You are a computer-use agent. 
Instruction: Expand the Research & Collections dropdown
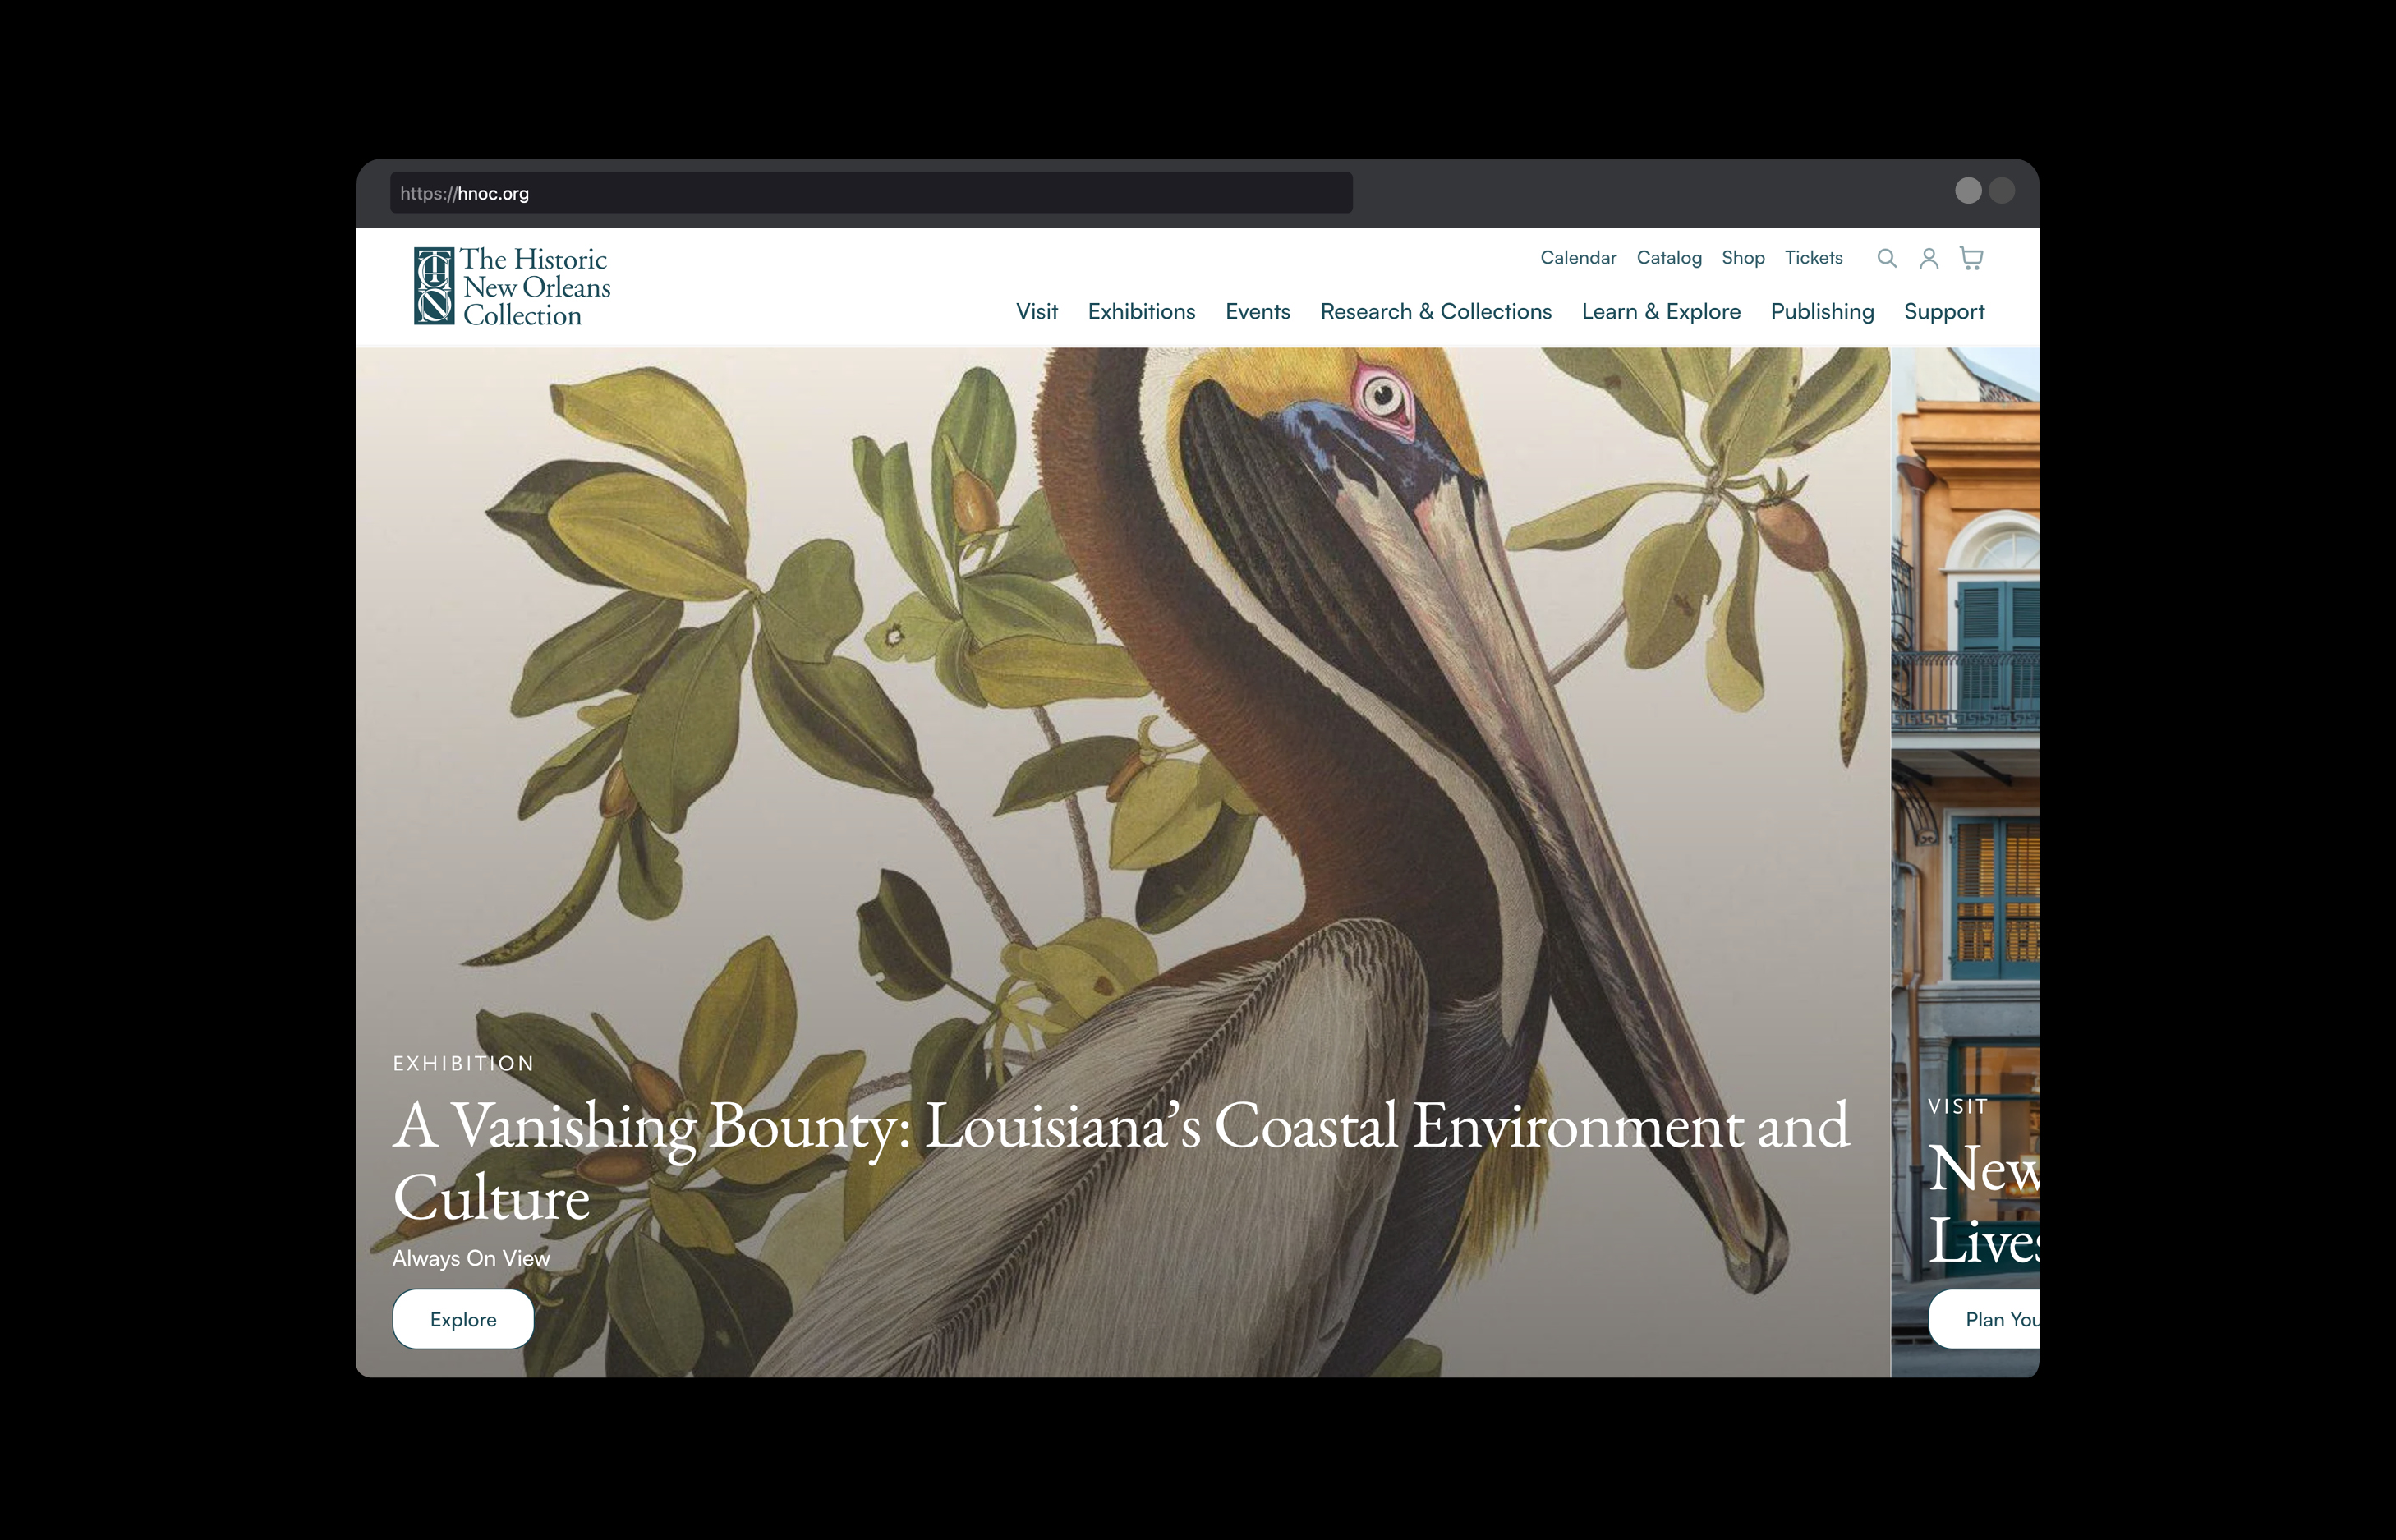(x=1436, y=312)
